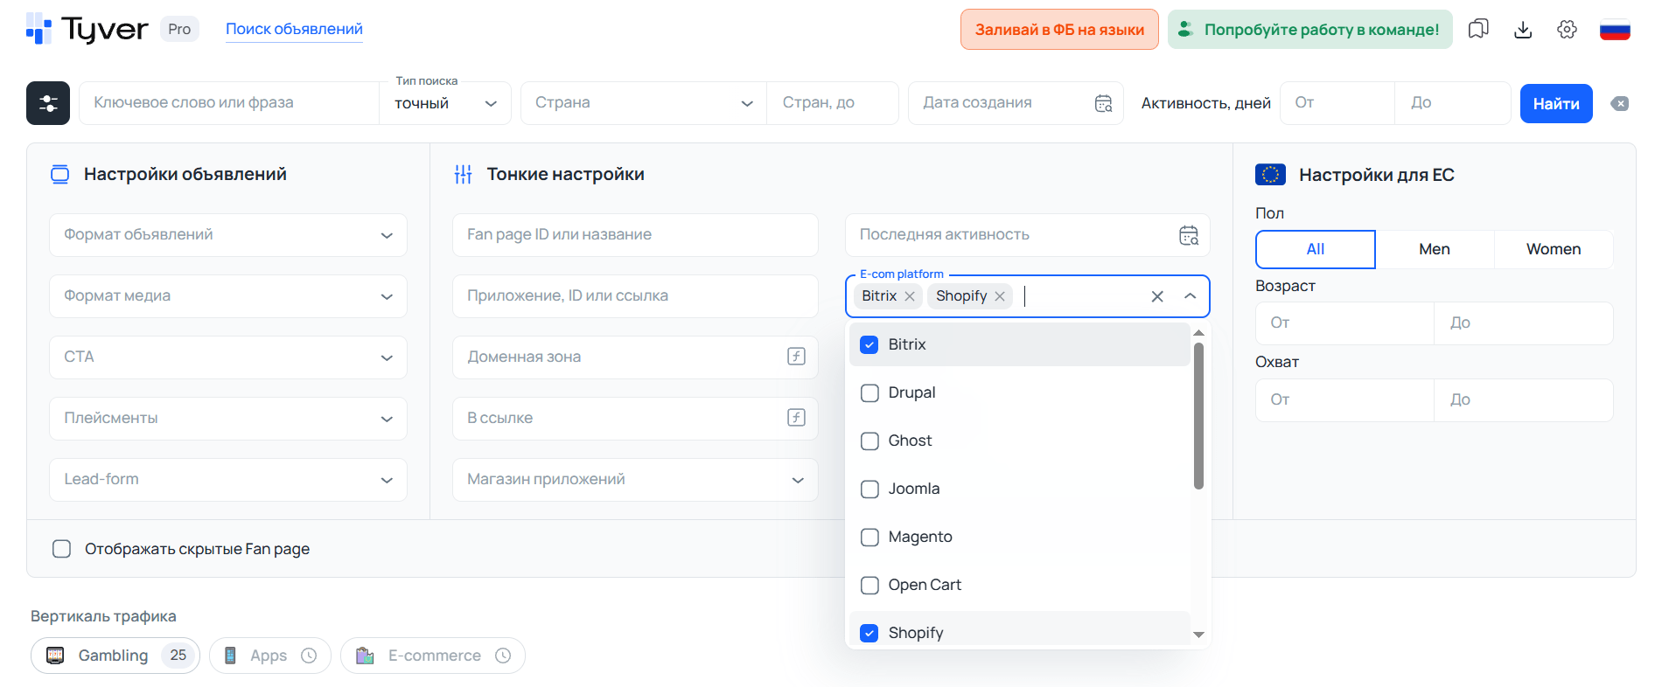Image resolution: width=1662 pixels, height=687 pixels.
Task: Open the CTA dropdown
Action: tap(228, 357)
